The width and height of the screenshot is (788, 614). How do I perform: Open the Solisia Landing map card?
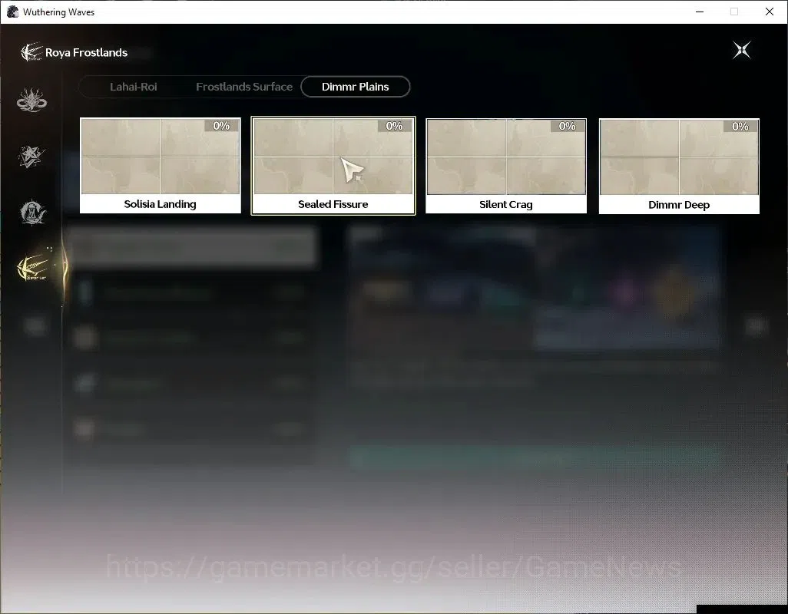[161, 166]
